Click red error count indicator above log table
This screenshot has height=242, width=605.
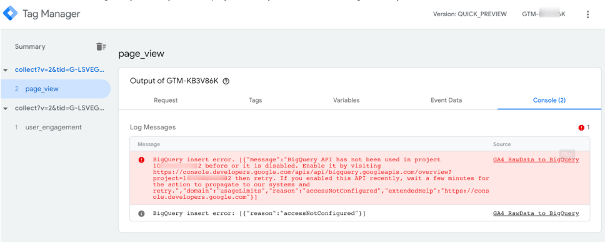coord(584,128)
